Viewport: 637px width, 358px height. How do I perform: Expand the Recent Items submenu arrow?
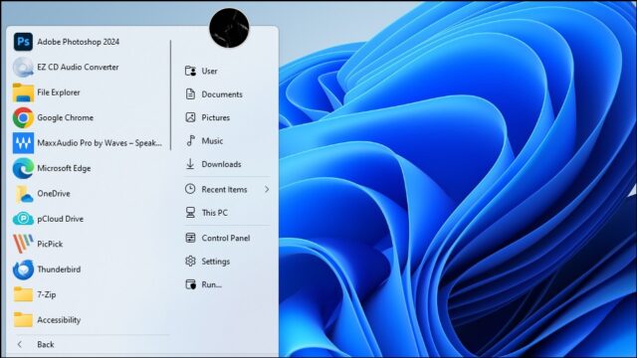(267, 190)
